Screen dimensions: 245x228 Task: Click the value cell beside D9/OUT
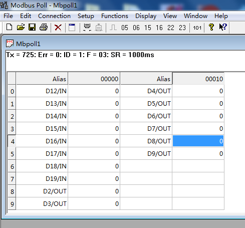(x=198, y=154)
